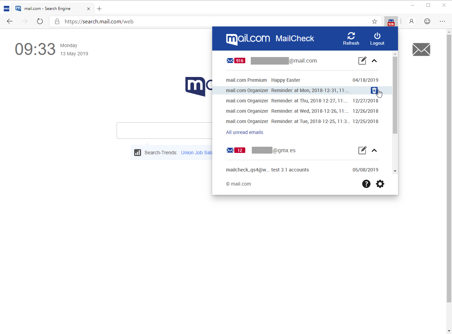Collapse the @mail.com account section
The image size is (452, 334).
pyautogui.click(x=374, y=61)
